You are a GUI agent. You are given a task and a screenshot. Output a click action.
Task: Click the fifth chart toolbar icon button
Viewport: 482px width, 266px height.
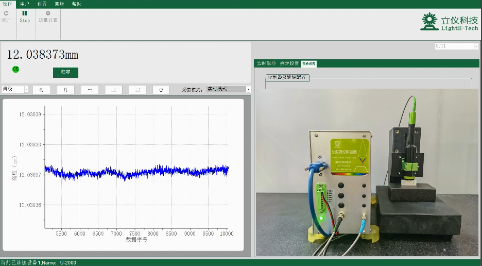pyautogui.click(x=137, y=90)
